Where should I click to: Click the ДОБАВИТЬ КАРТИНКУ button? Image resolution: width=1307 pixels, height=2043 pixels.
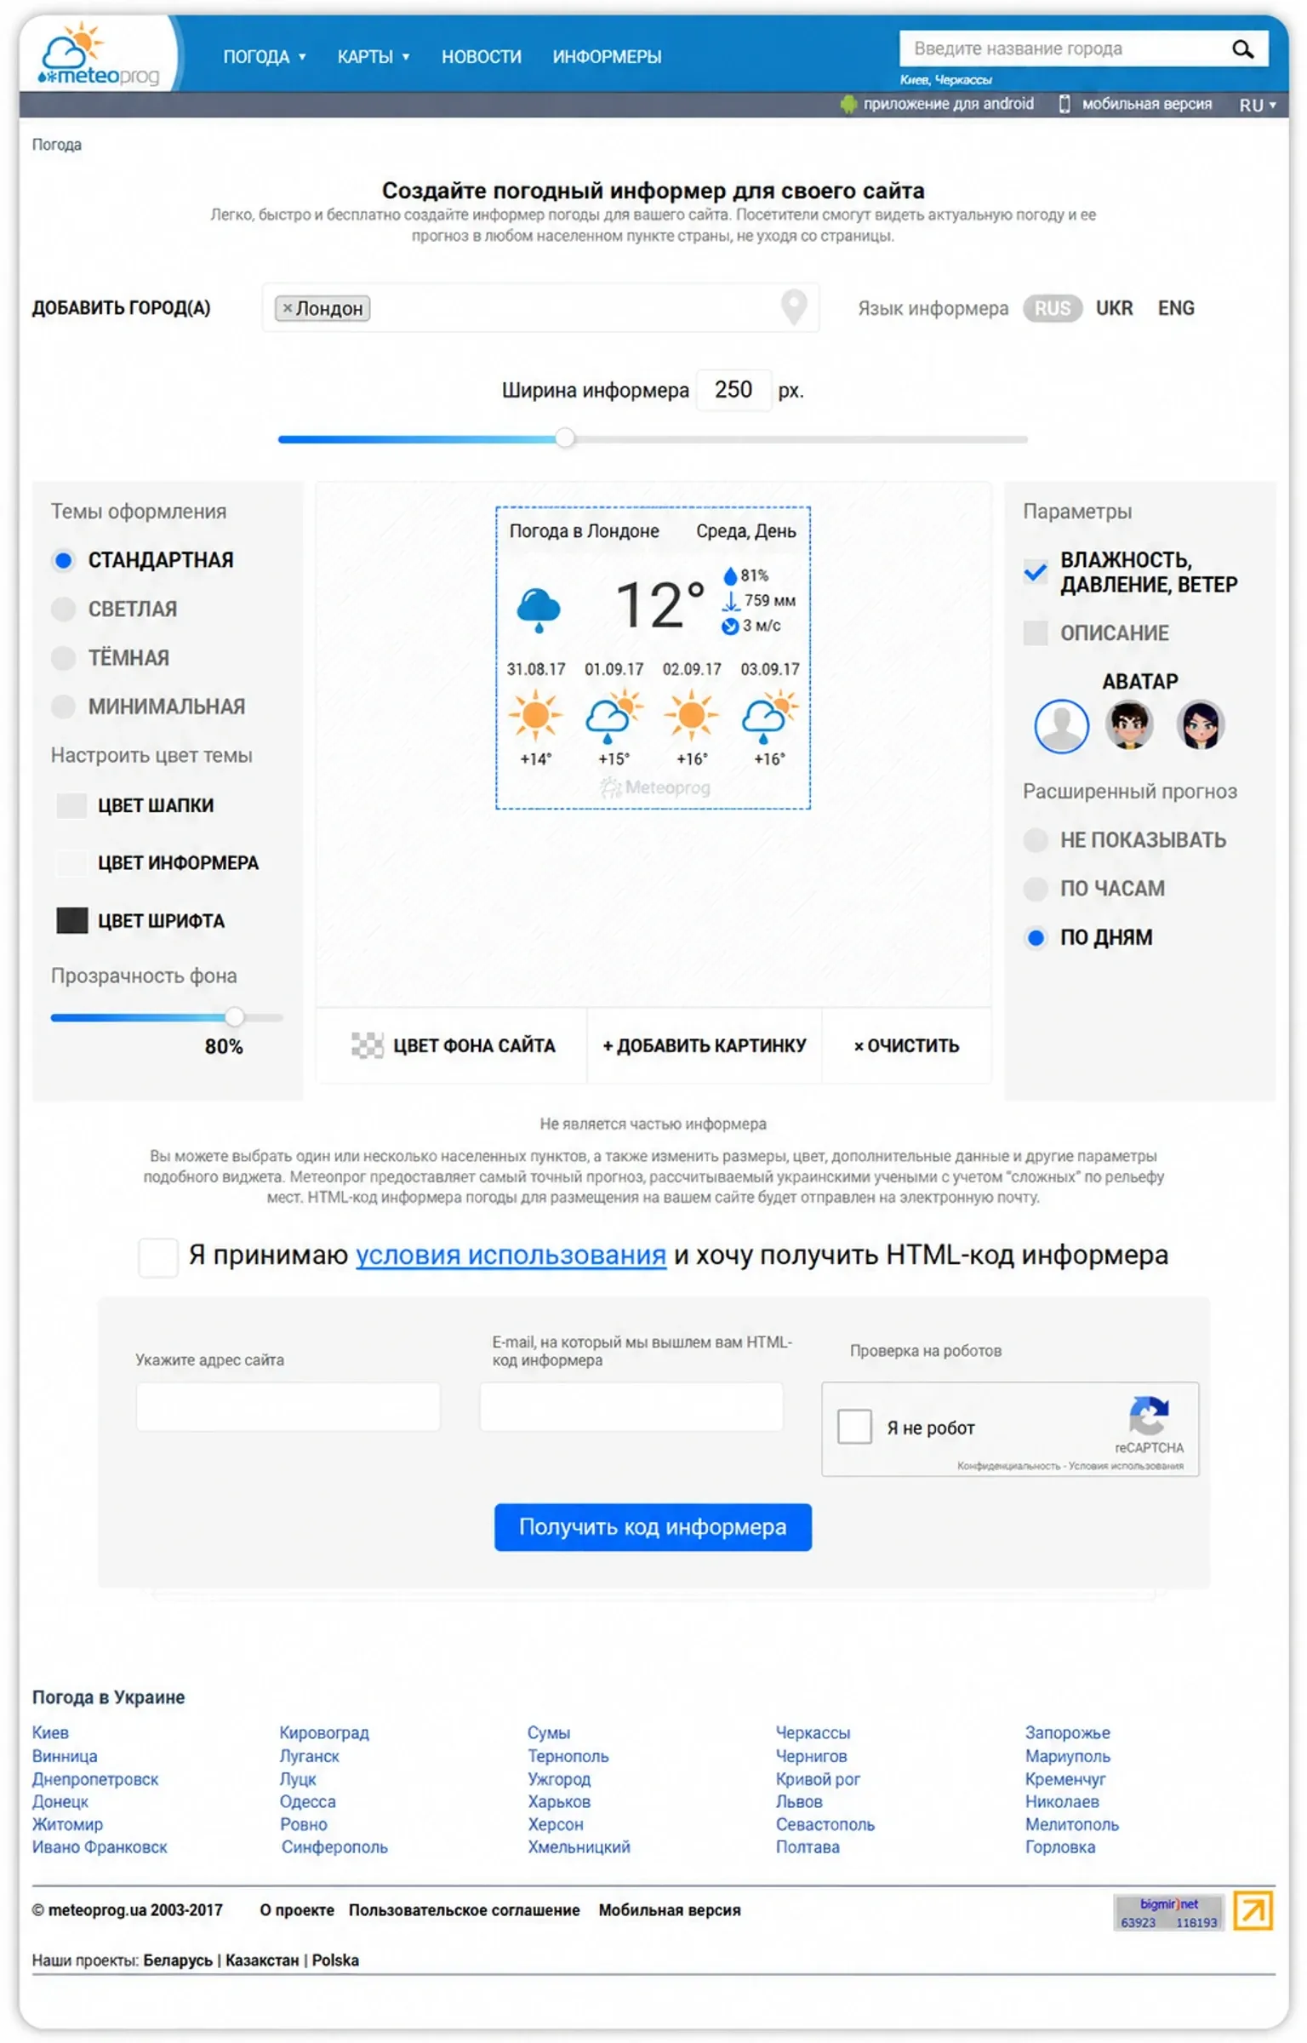(x=704, y=1045)
